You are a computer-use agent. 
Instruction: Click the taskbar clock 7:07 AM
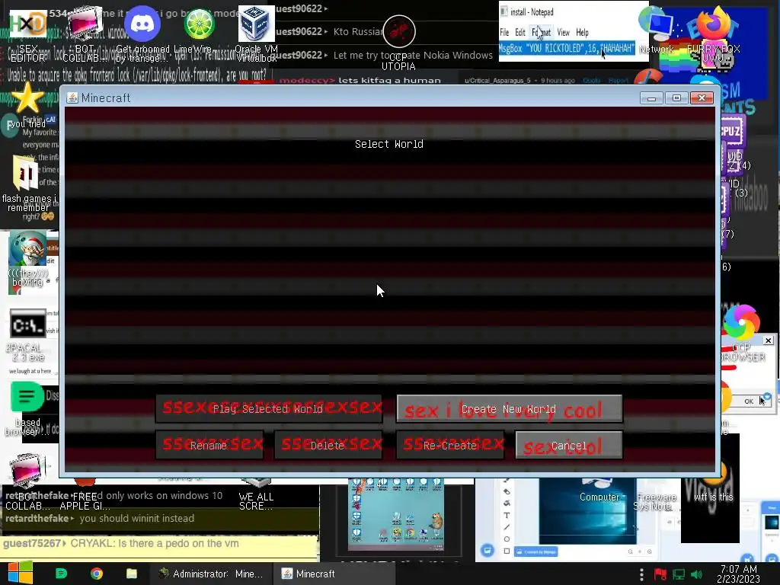738,574
